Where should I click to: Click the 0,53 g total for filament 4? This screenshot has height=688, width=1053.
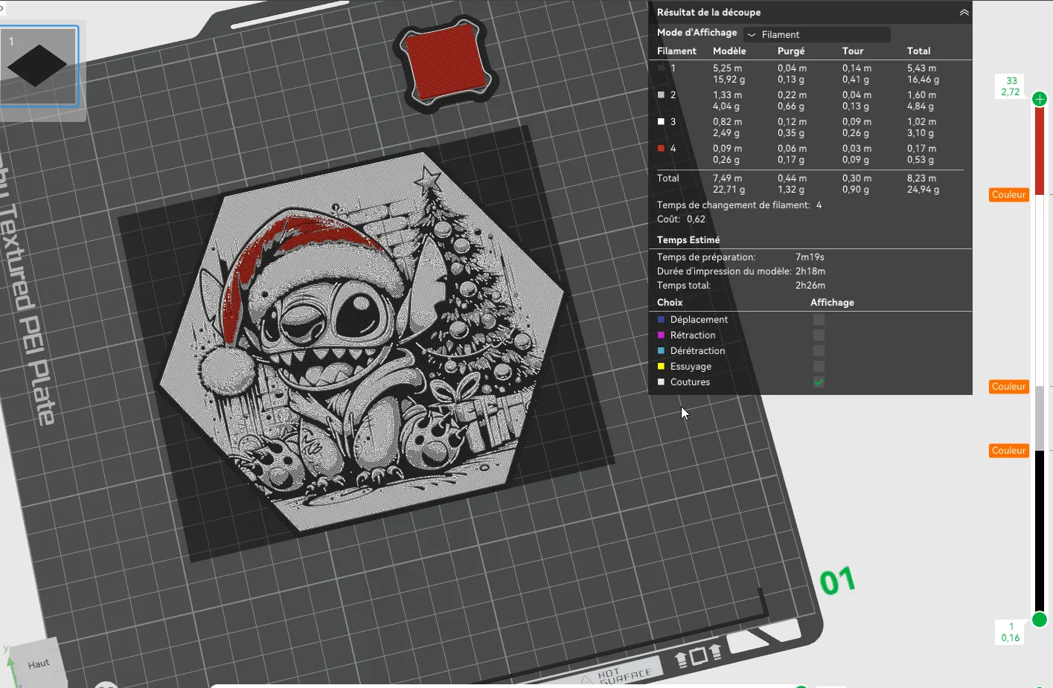pos(921,160)
